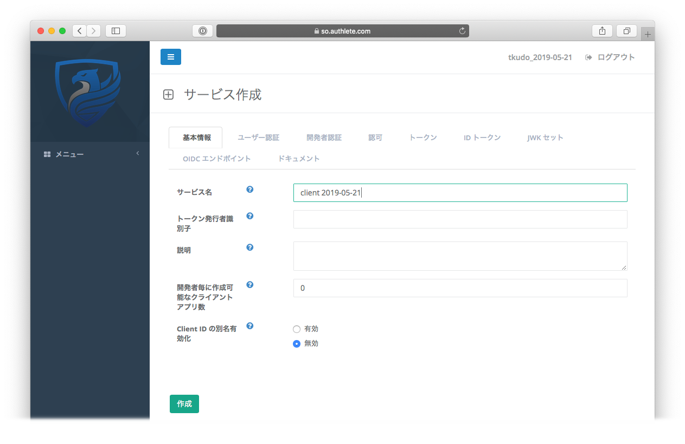The height and width of the screenshot is (444, 685).
Task: Switch to the ユーザー認証 tab
Action: pyautogui.click(x=258, y=138)
